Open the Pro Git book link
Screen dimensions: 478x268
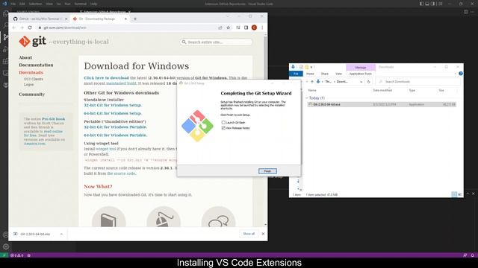point(53,119)
